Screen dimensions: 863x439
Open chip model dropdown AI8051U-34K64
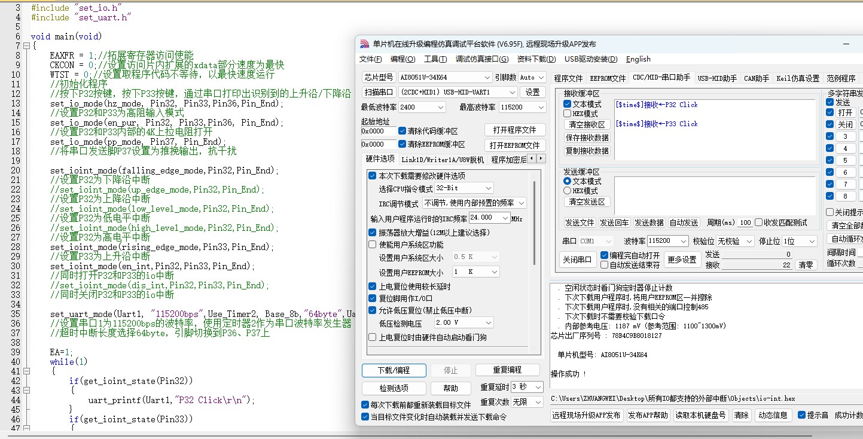coord(445,77)
